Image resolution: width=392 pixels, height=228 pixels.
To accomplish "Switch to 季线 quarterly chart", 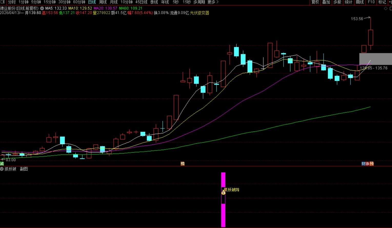I will click(x=154, y=2).
